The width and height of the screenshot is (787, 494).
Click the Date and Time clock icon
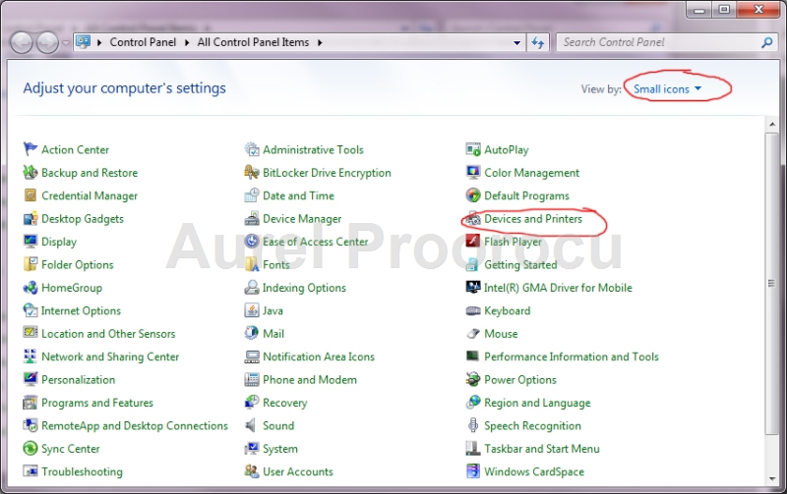pyautogui.click(x=252, y=195)
